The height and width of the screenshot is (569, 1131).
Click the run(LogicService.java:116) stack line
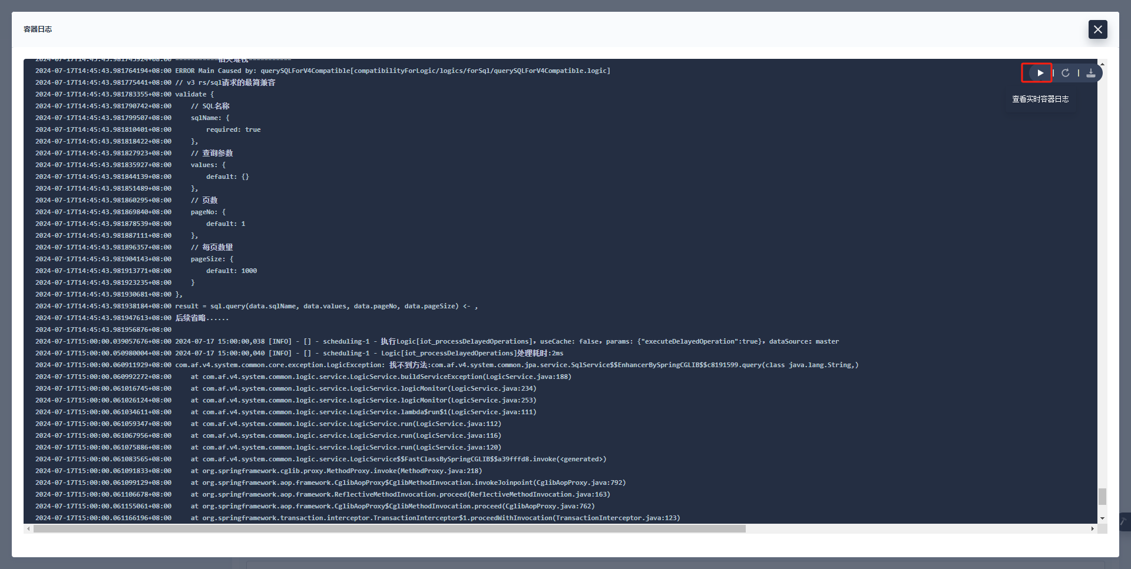click(268, 435)
